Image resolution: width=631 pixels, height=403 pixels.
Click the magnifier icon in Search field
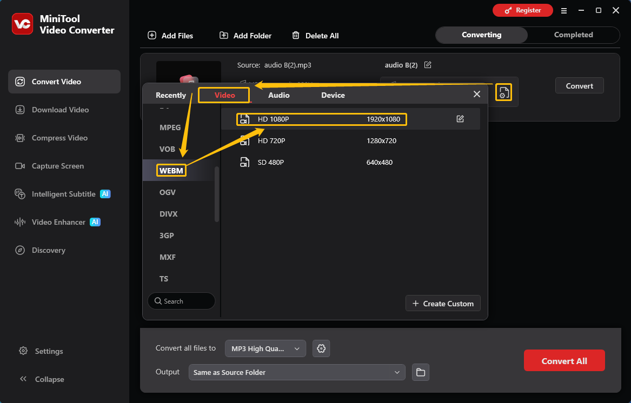coord(158,301)
